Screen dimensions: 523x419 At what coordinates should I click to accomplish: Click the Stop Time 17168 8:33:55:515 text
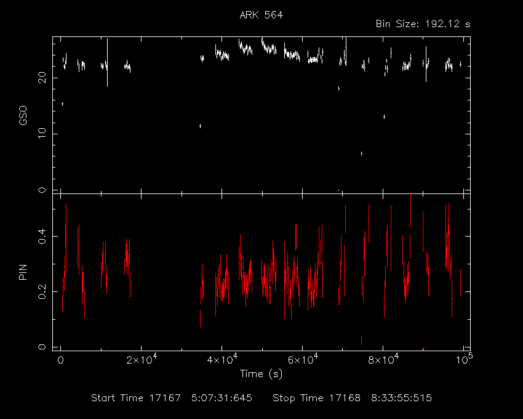[x=352, y=398]
